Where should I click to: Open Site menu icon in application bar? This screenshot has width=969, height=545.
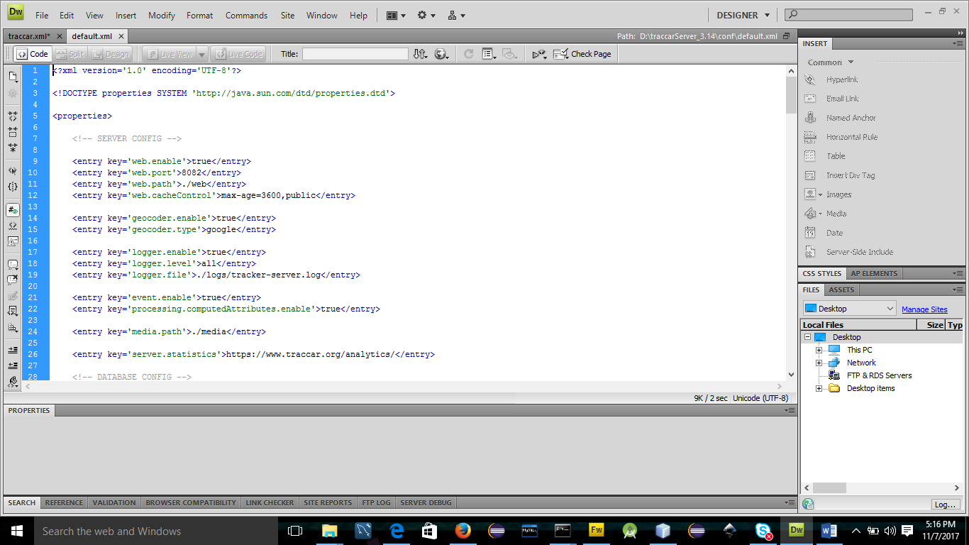tap(456, 15)
